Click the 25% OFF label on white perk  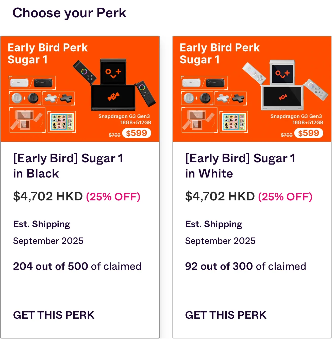click(285, 197)
